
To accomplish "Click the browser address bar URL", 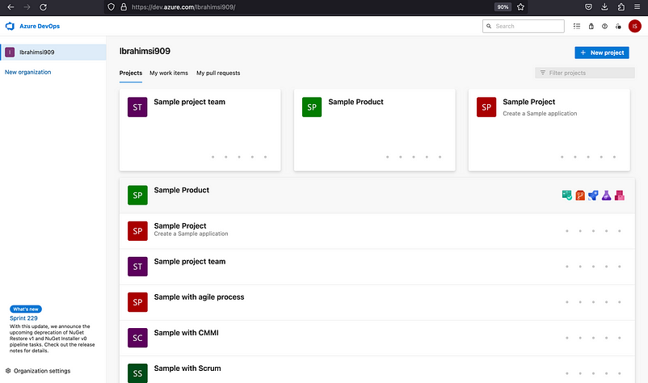I will [x=183, y=7].
